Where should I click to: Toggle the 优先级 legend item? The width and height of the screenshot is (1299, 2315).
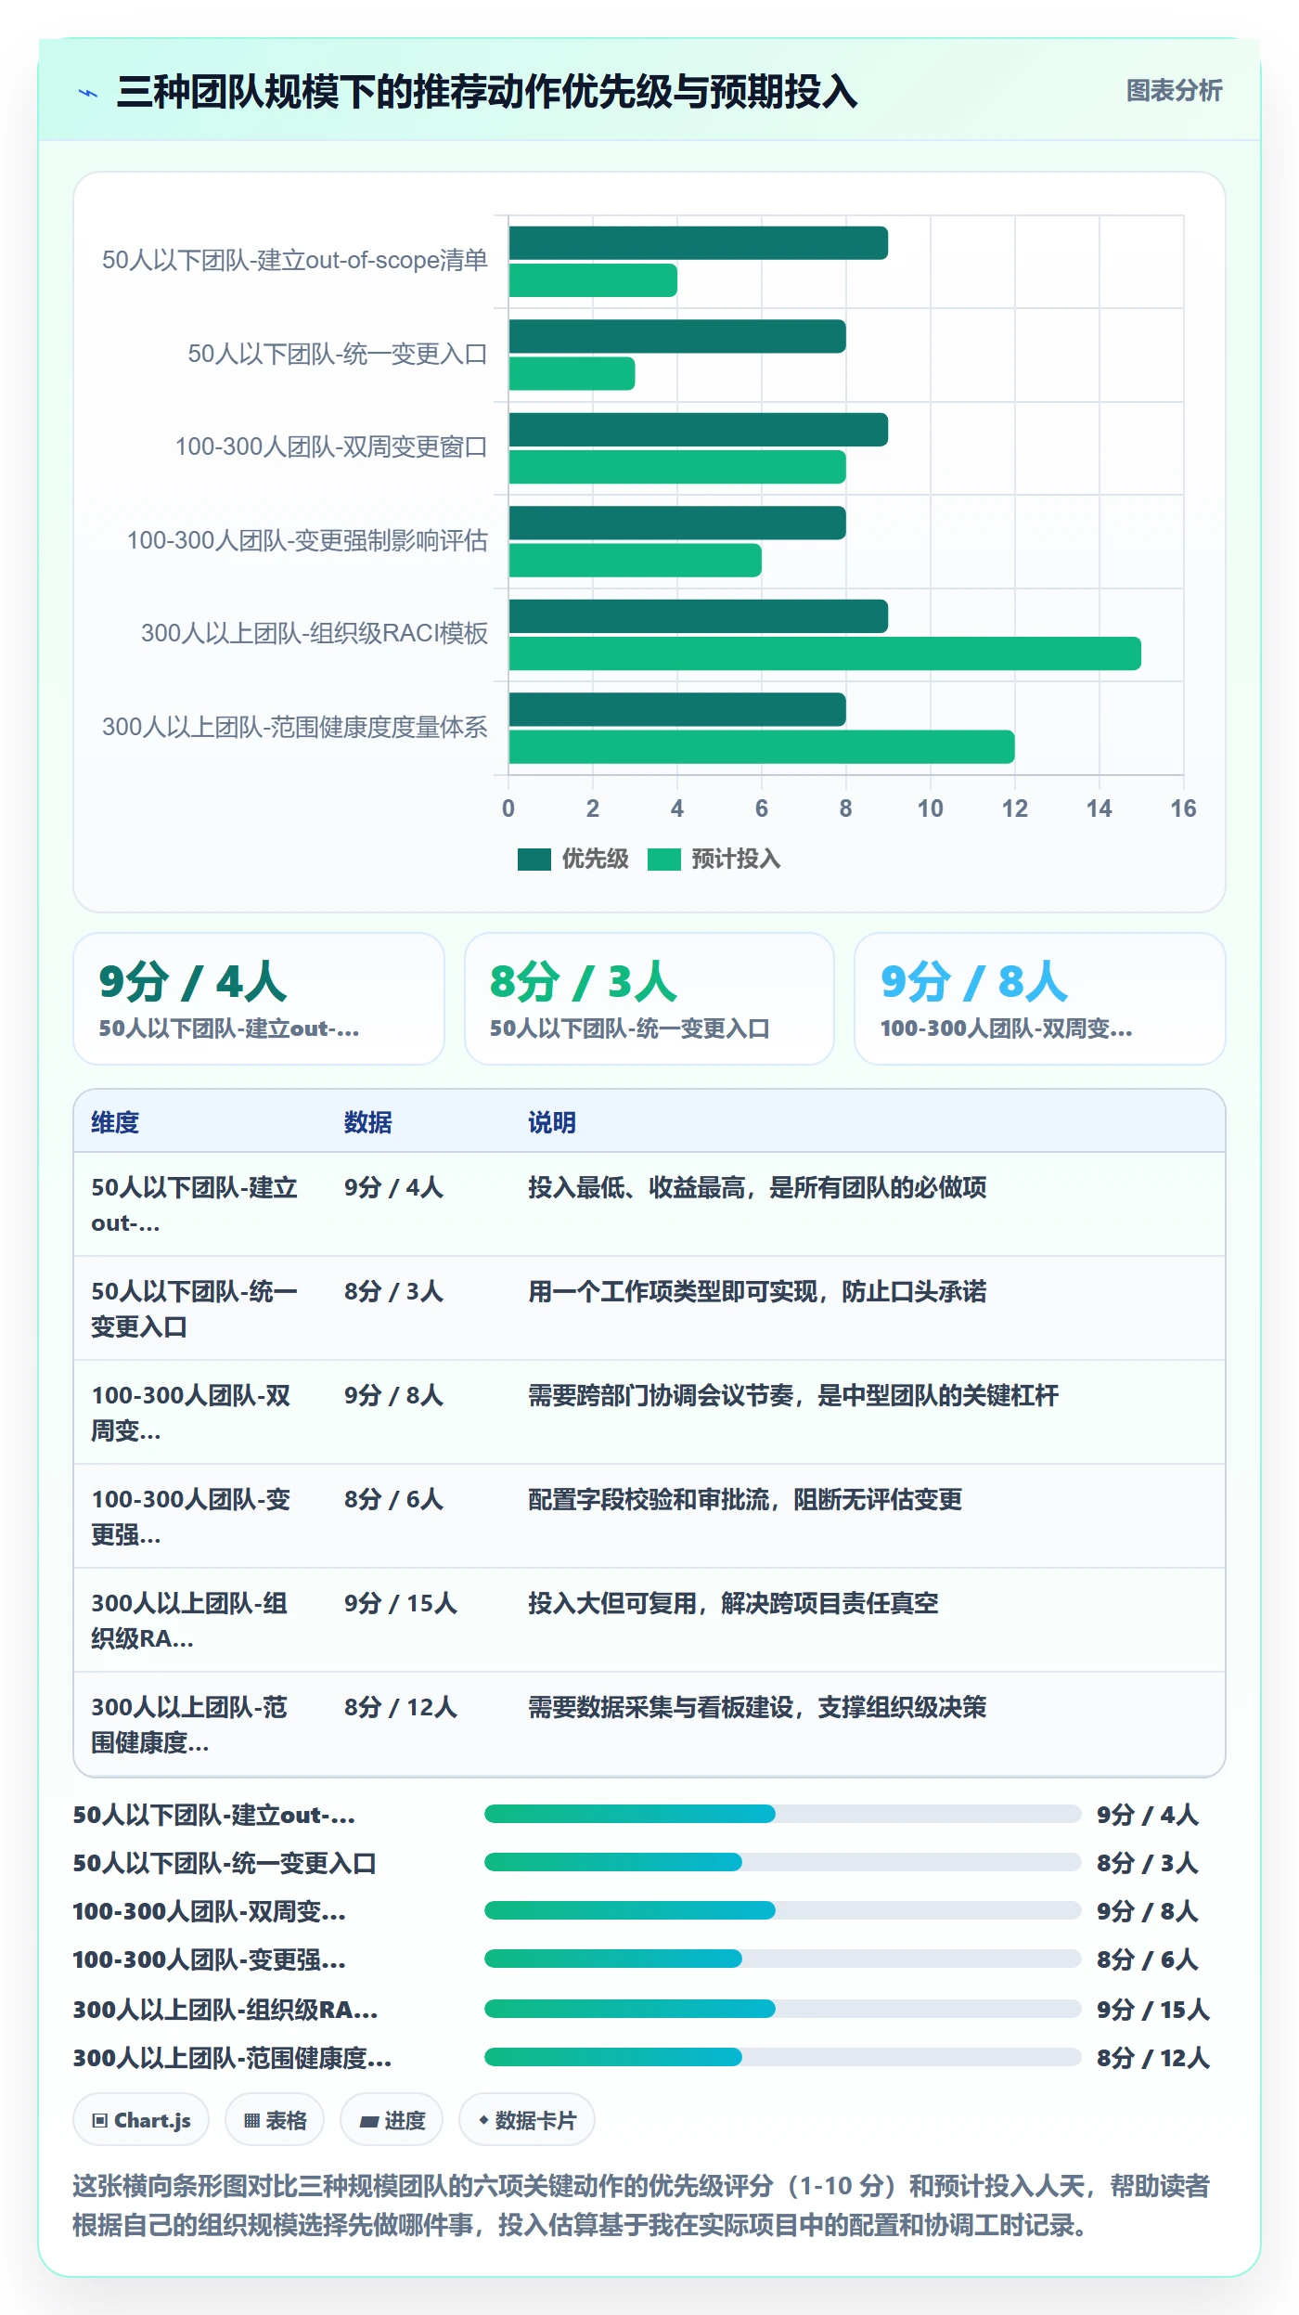(573, 860)
